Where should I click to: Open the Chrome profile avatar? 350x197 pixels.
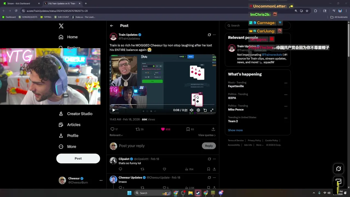click(x=340, y=11)
